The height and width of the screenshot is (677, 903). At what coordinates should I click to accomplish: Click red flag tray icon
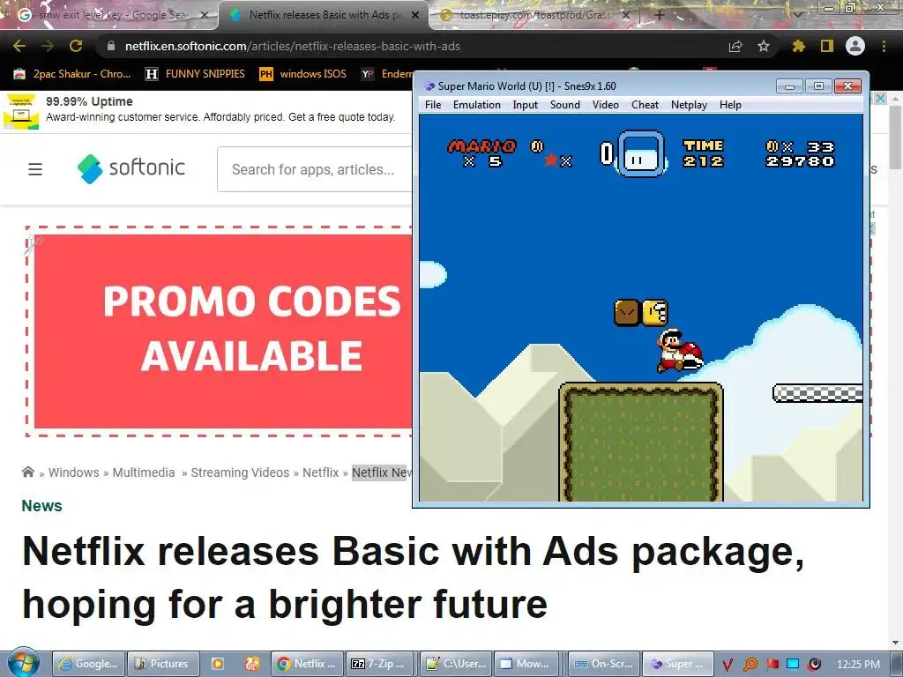(772, 665)
